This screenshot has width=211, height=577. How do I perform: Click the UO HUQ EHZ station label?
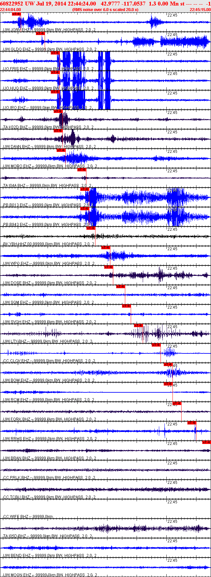tap(48, 88)
